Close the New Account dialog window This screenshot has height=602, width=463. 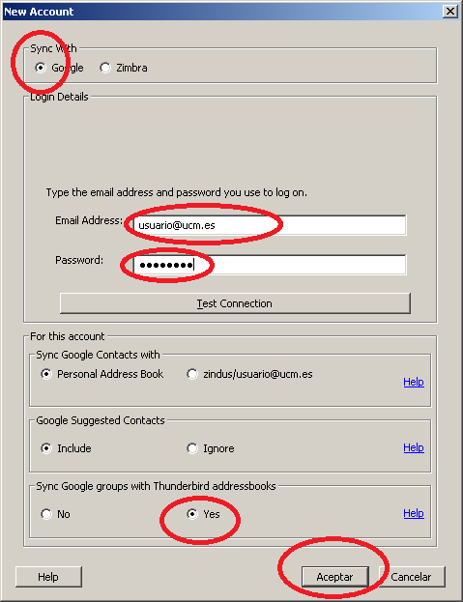450,12
